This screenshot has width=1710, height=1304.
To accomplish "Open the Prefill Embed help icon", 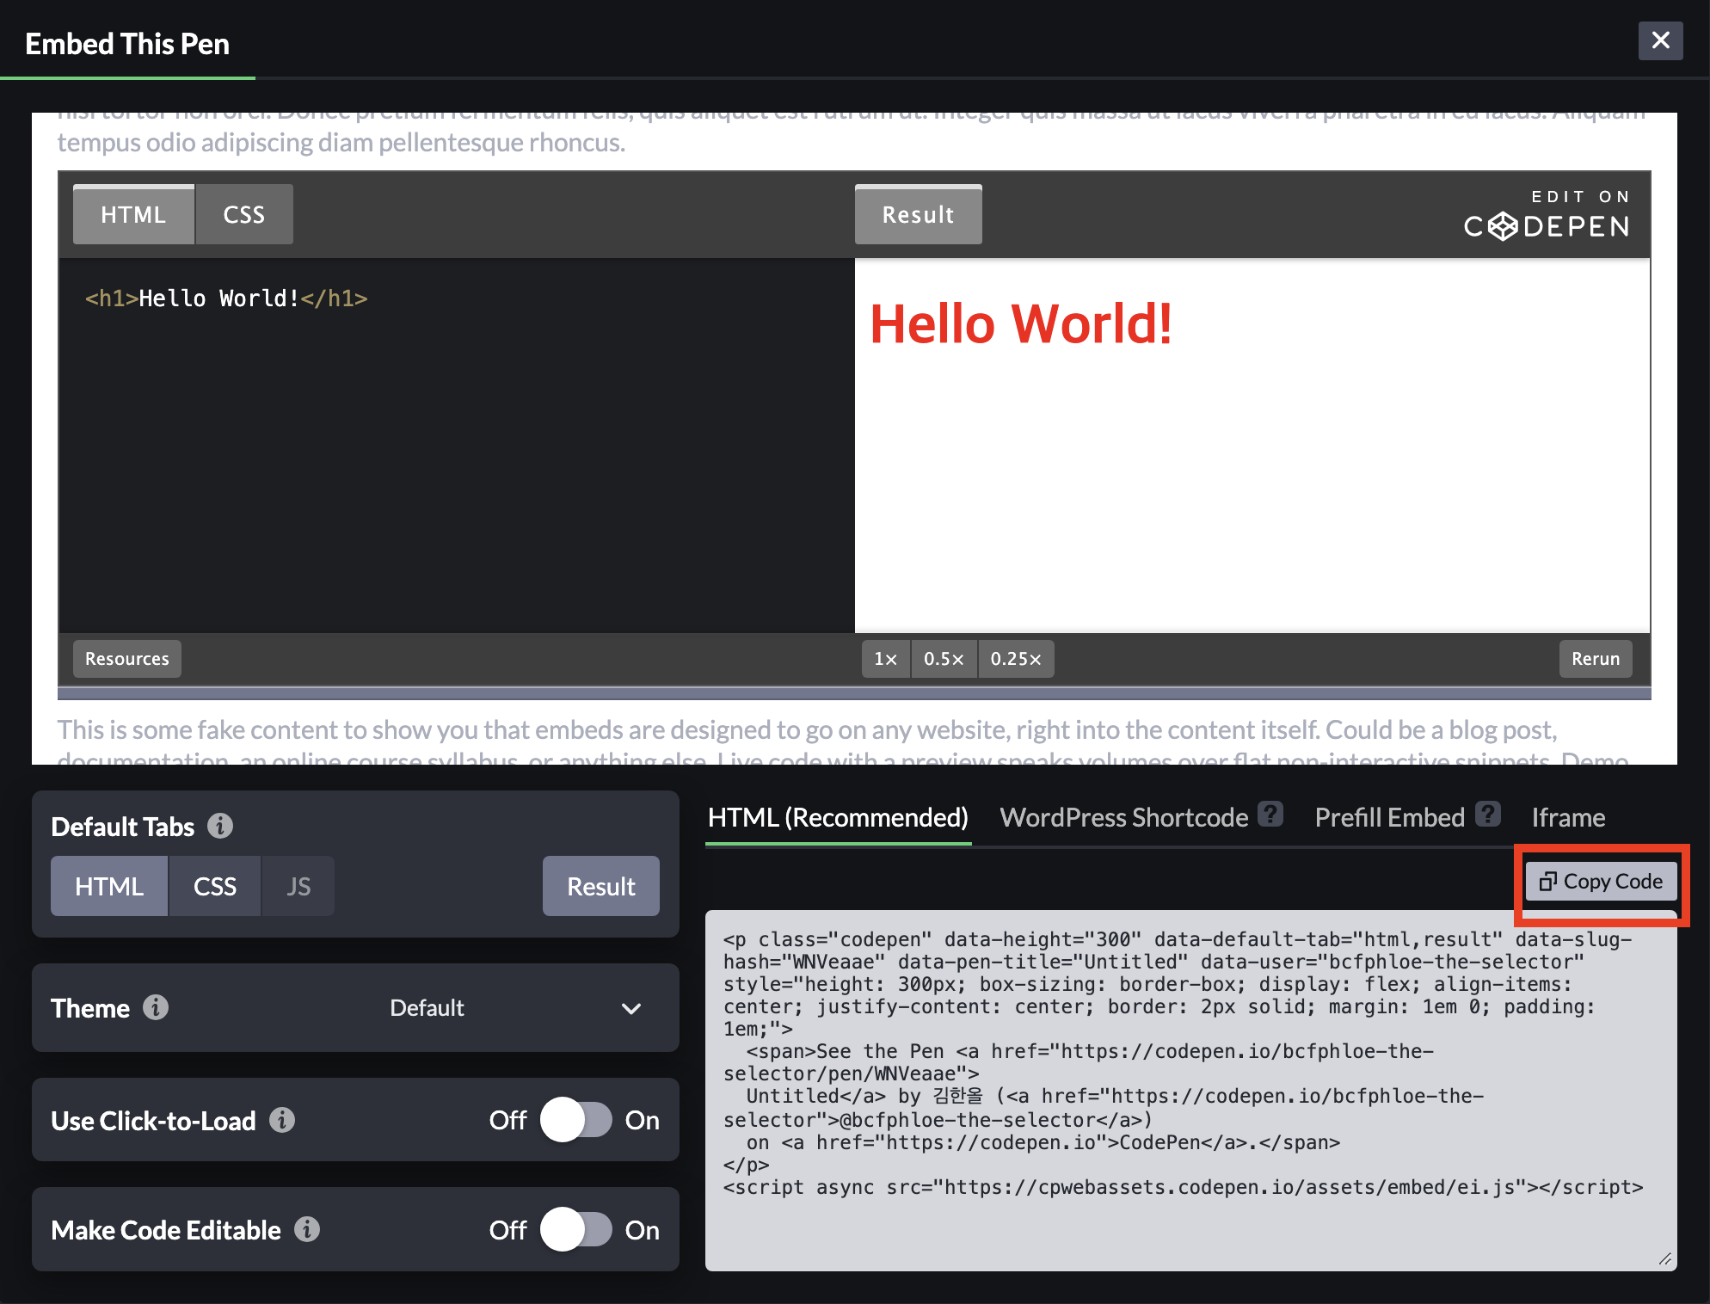I will click(1488, 814).
